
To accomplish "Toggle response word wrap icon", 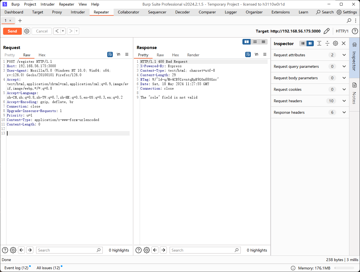I will pyautogui.click(x=248, y=54).
